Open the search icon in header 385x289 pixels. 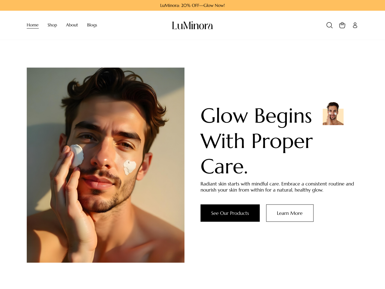(329, 25)
